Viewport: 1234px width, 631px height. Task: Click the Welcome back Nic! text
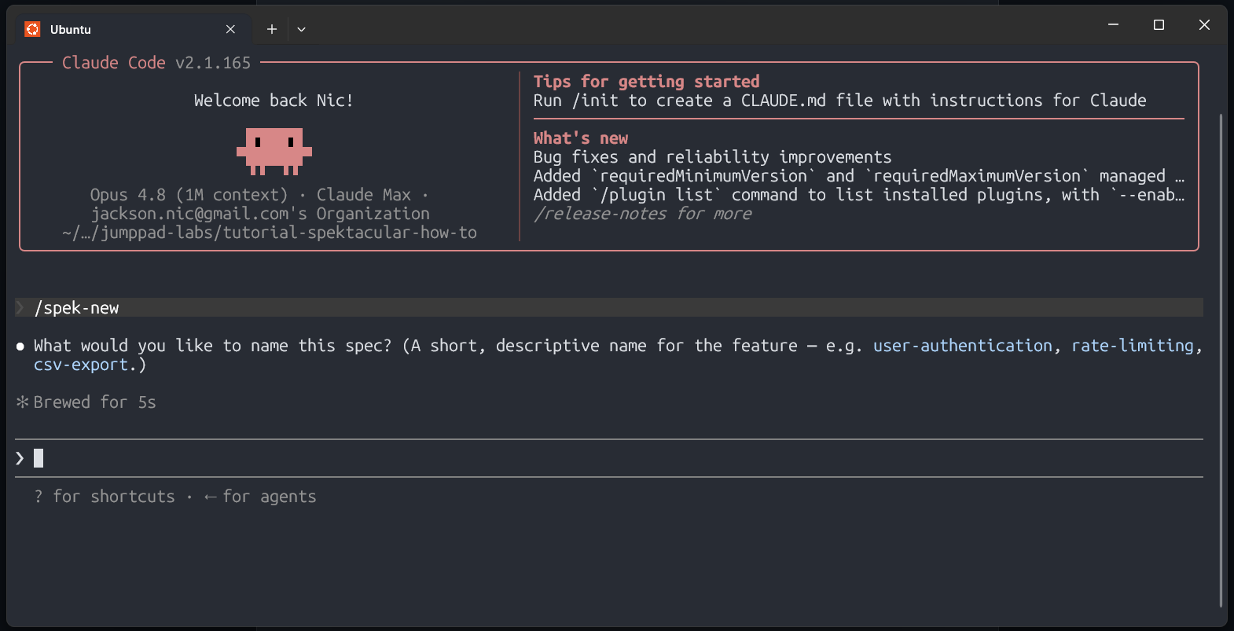pos(274,101)
